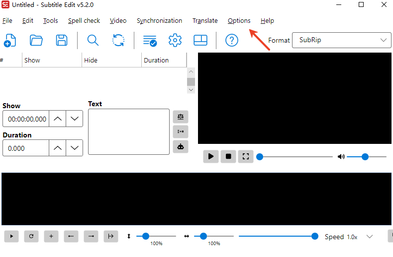Open the Spell check menu

(84, 20)
